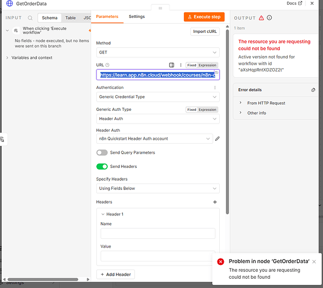Open the Authentication options three-dot menu
Viewport: 323px width, 288px height.
pyautogui.click(x=215, y=88)
